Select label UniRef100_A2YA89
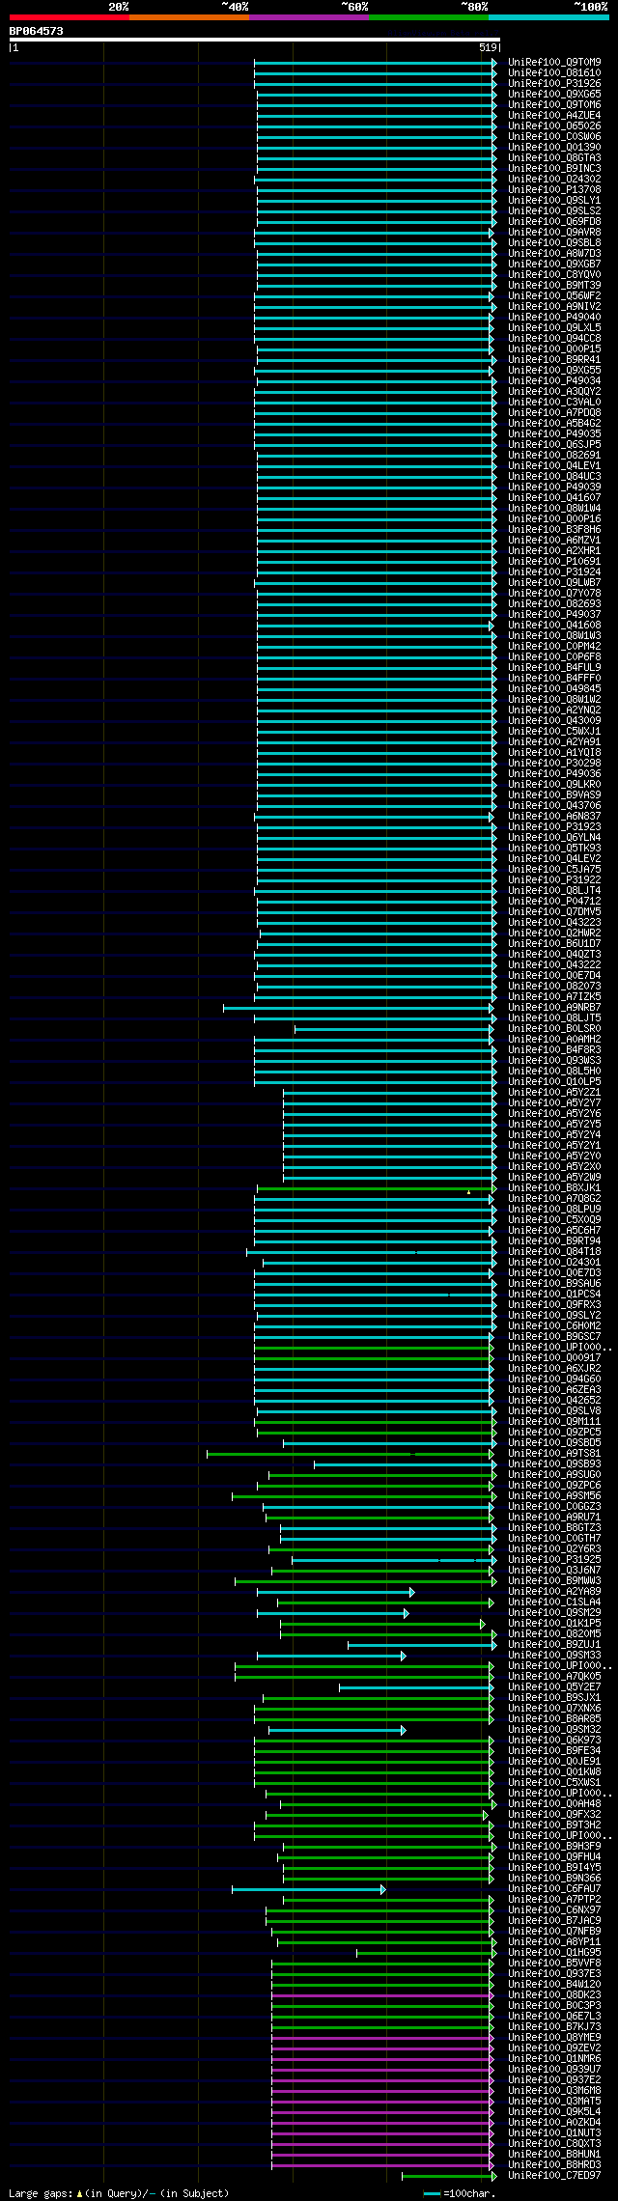Image resolution: width=618 pixels, height=2201 pixels. [554, 1591]
